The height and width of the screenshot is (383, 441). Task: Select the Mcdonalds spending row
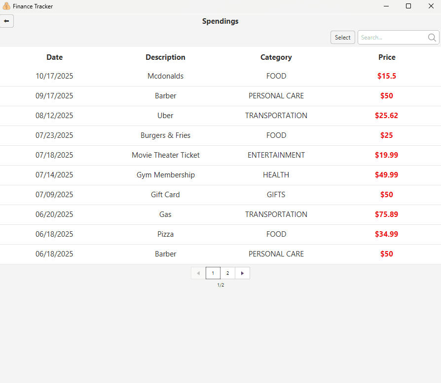tap(165, 76)
